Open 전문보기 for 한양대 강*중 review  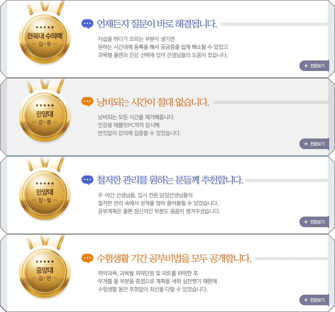(x=314, y=144)
